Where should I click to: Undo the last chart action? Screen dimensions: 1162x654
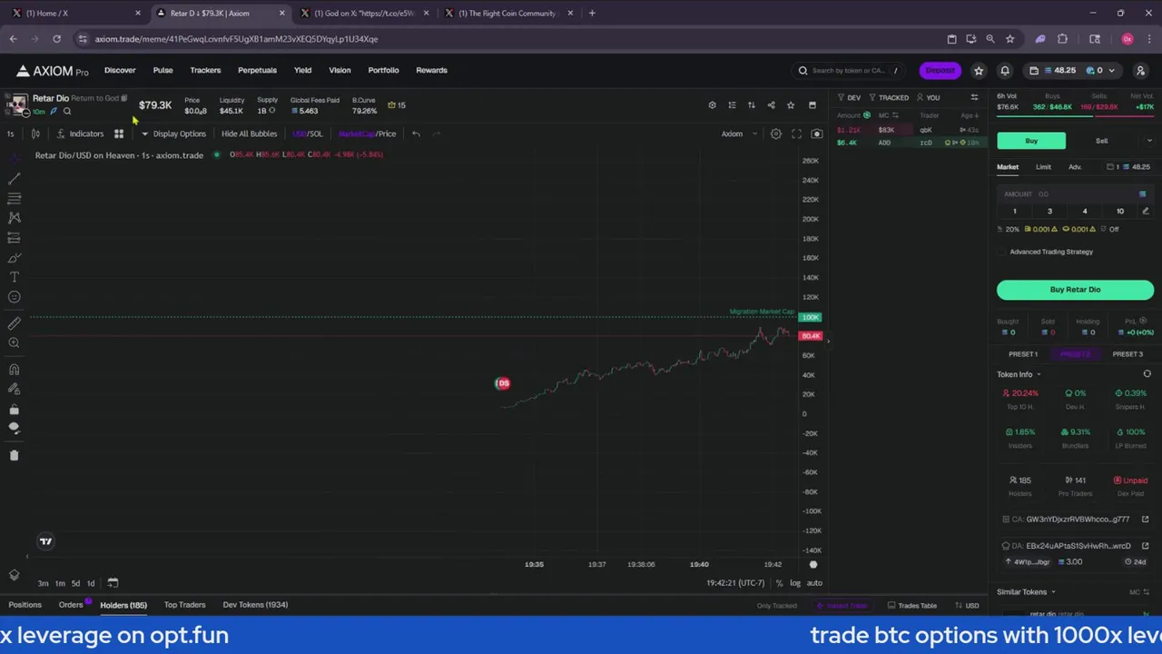pos(416,134)
